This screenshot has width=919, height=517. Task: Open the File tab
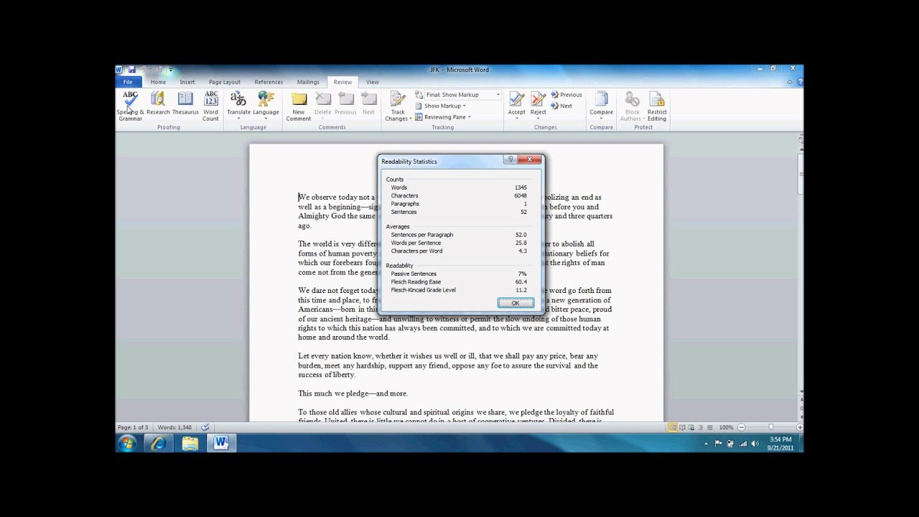pos(128,82)
